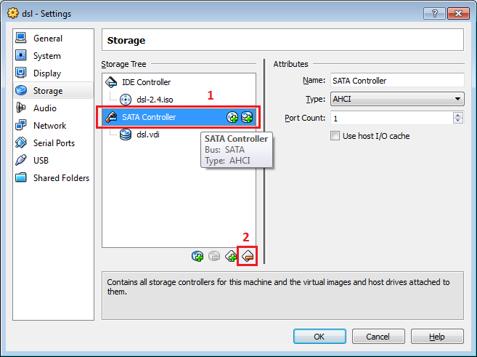The height and width of the screenshot is (357, 477).
Task: Open the Help button in the title bar
Action: pos(434,13)
